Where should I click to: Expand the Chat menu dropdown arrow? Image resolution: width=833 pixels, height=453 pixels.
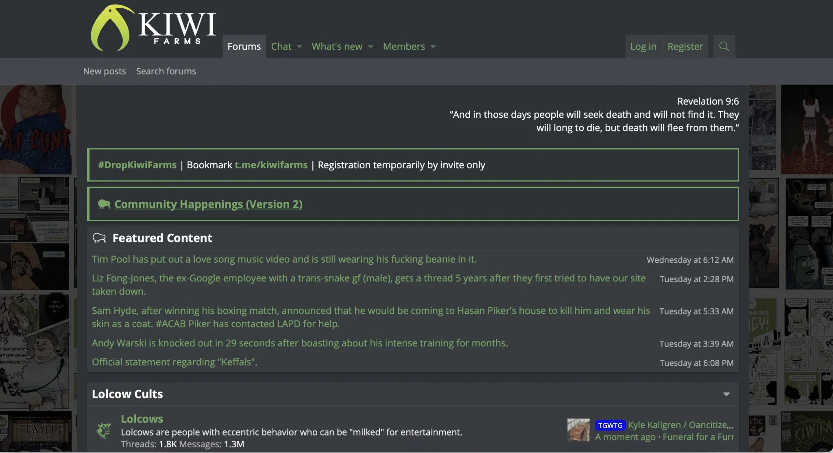click(299, 47)
